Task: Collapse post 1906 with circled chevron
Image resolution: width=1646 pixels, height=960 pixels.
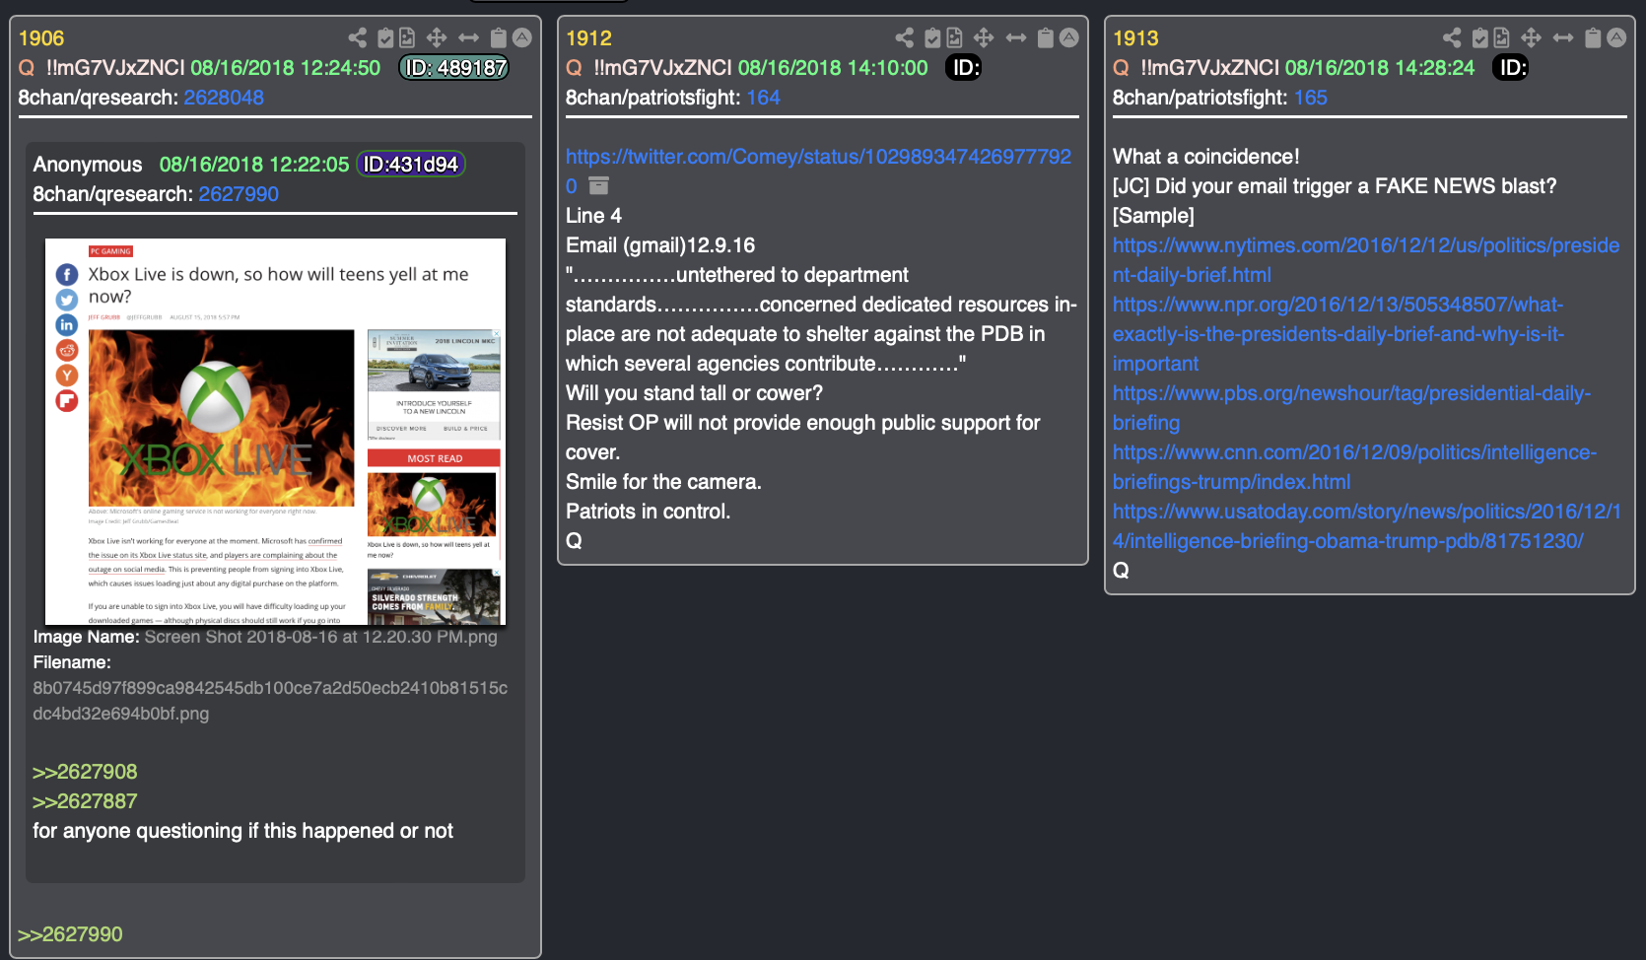Action: point(522,37)
